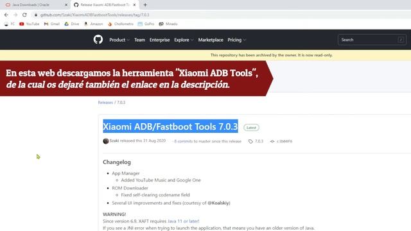
Task: Open the FC bookmark
Action: [10, 24]
